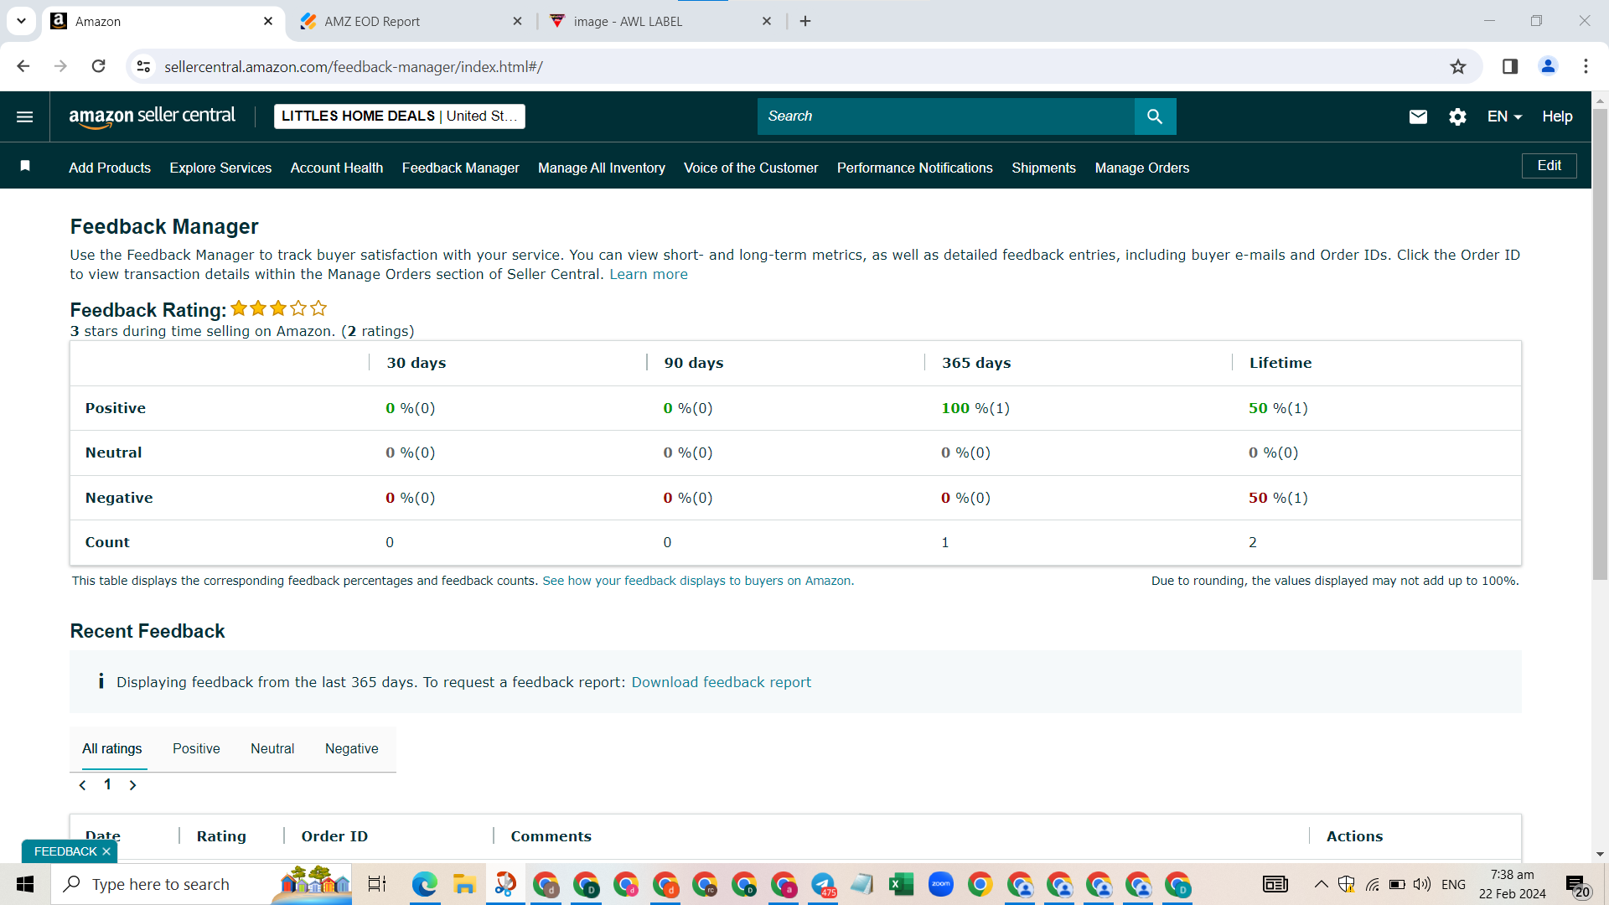Click the Help link

[x=1557, y=116]
